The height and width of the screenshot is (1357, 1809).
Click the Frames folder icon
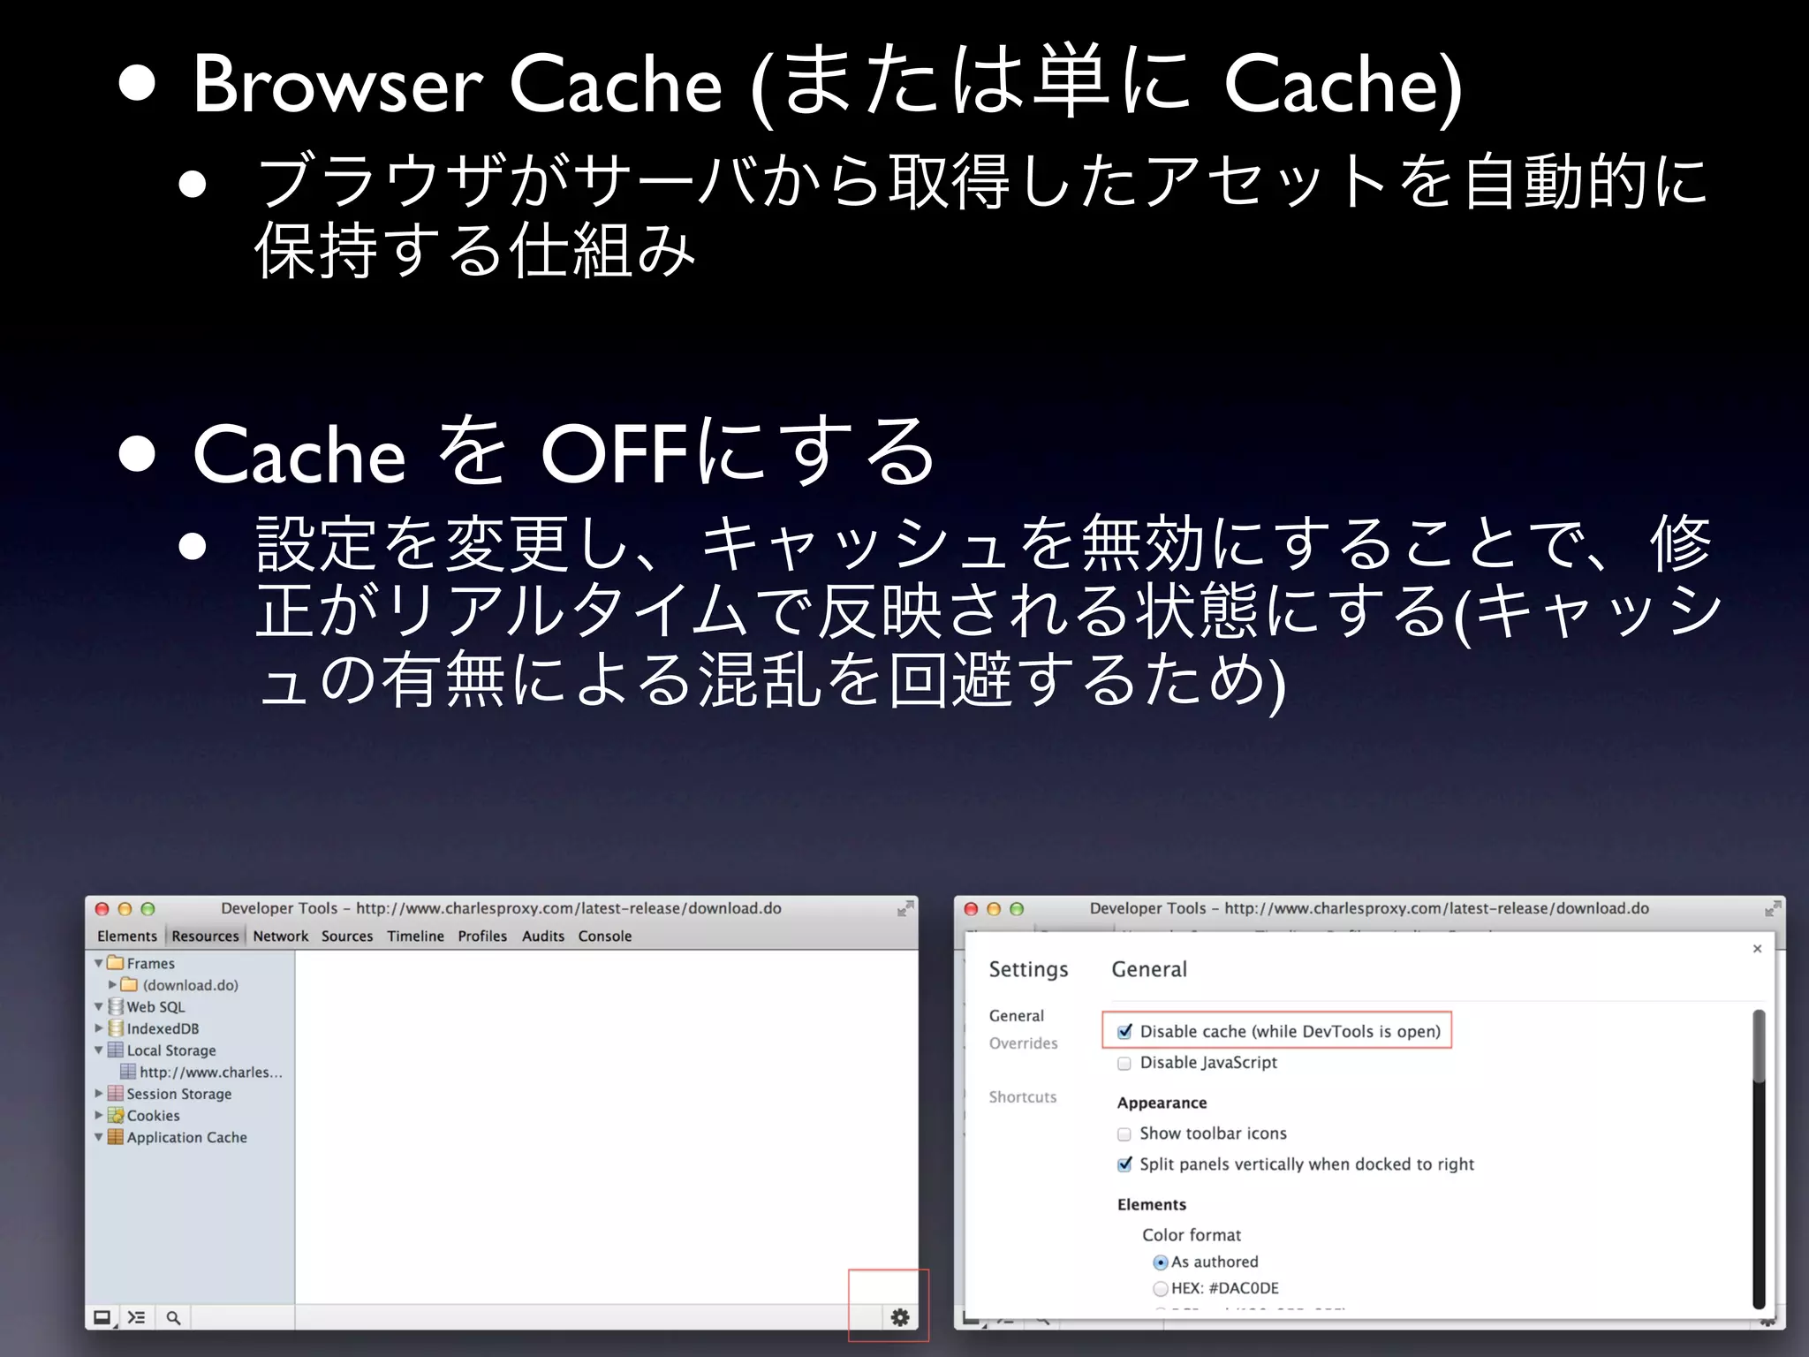point(115,962)
